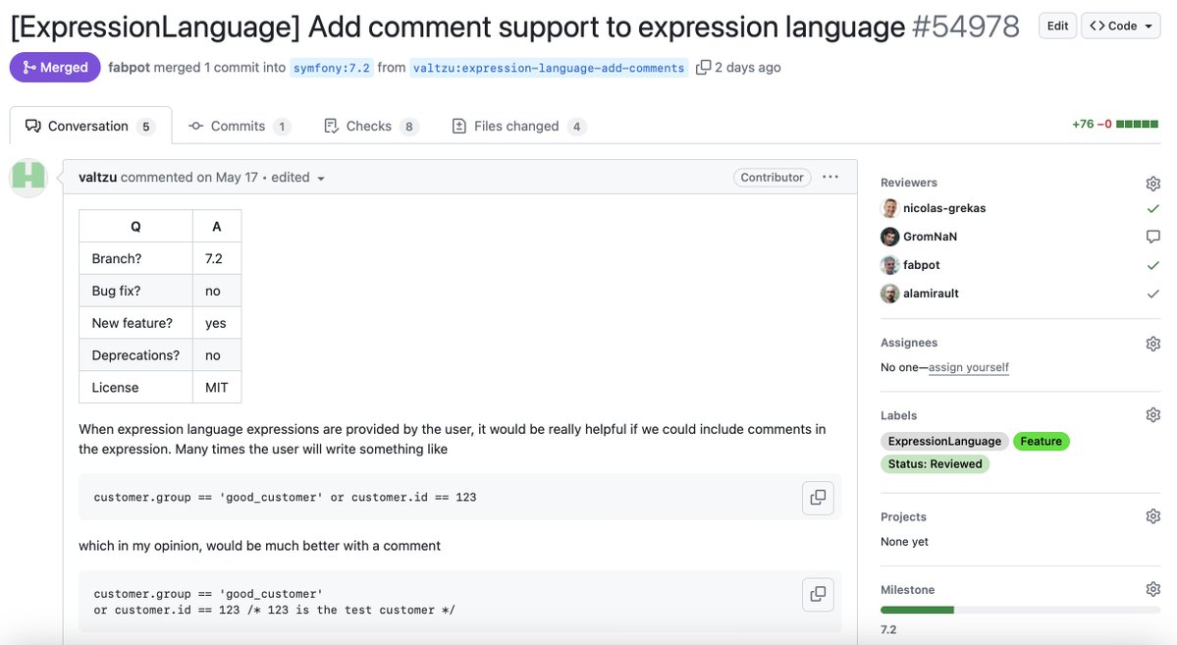1177x645 pixels.
Task: Select the Status: Reviewed label
Action: click(935, 464)
